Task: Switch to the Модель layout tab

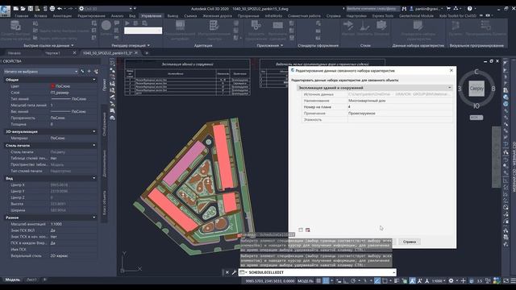Action: tap(13, 280)
